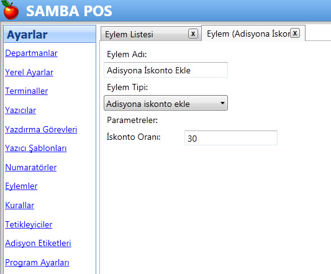Click the Eylem Adı text field
The height and width of the screenshot is (274, 331).
pyautogui.click(x=166, y=70)
